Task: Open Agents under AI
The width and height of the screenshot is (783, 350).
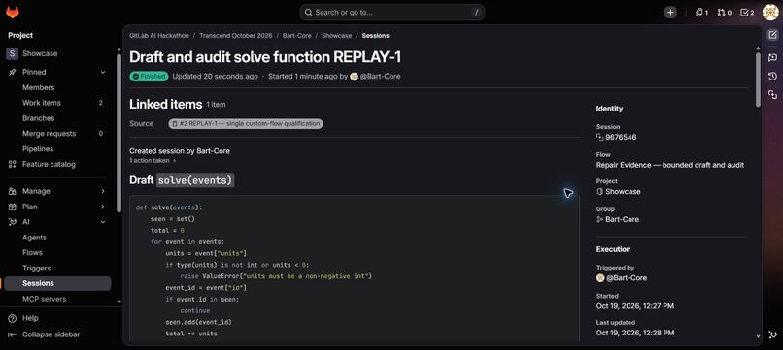Action: coord(34,238)
